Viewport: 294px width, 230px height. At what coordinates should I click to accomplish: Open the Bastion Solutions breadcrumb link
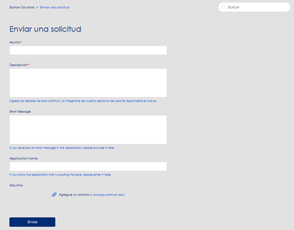(22, 8)
